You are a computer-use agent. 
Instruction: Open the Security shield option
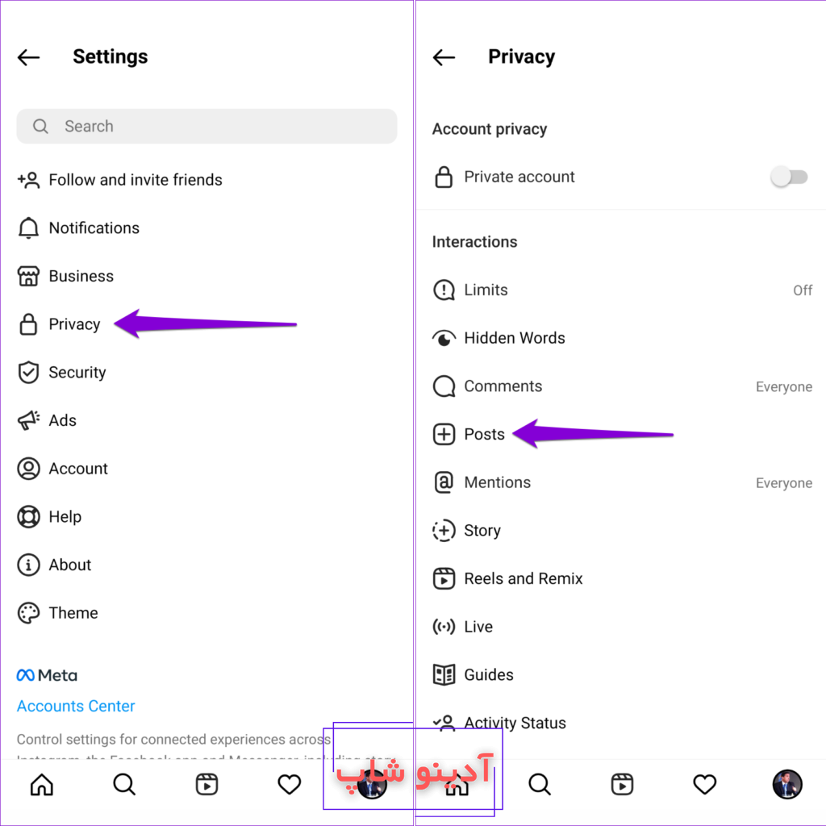[206, 373]
